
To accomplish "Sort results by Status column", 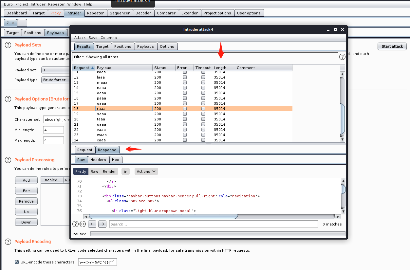I will point(164,68).
